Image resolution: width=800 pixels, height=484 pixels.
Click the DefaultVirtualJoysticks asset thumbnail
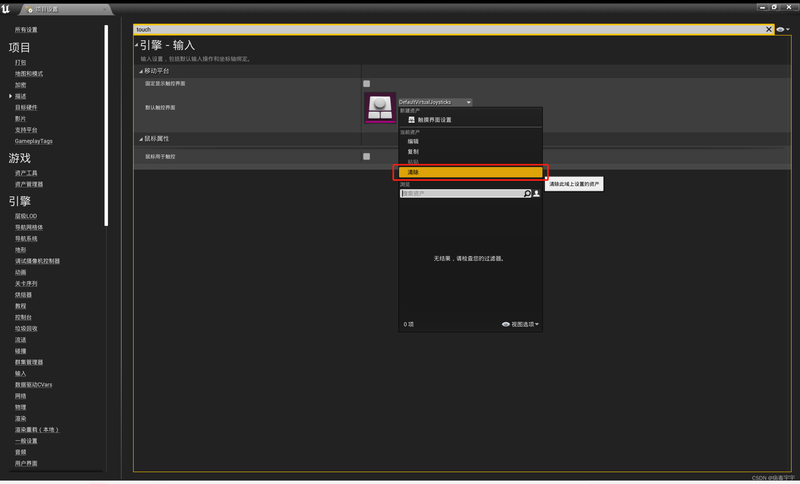pos(380,107)
